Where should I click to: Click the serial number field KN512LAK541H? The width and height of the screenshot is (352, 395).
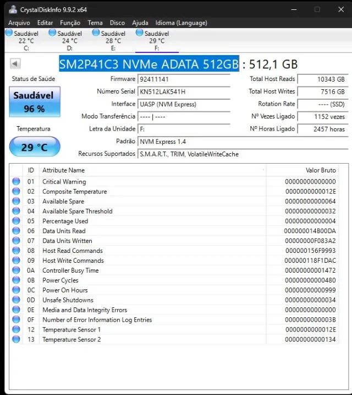coord(184,91)
